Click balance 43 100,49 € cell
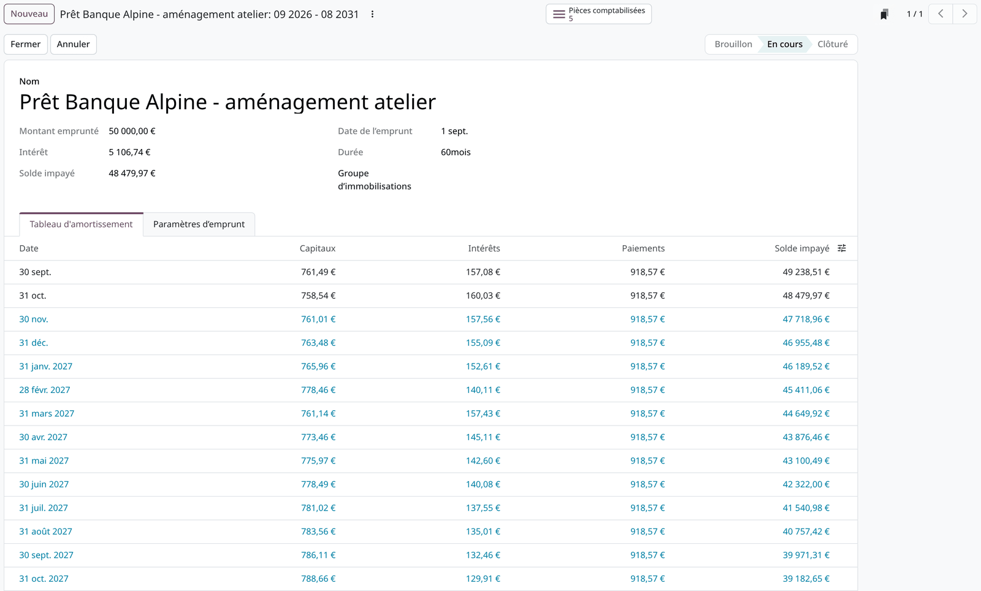The height and width of the screenshot is (591, 981). 806,461
